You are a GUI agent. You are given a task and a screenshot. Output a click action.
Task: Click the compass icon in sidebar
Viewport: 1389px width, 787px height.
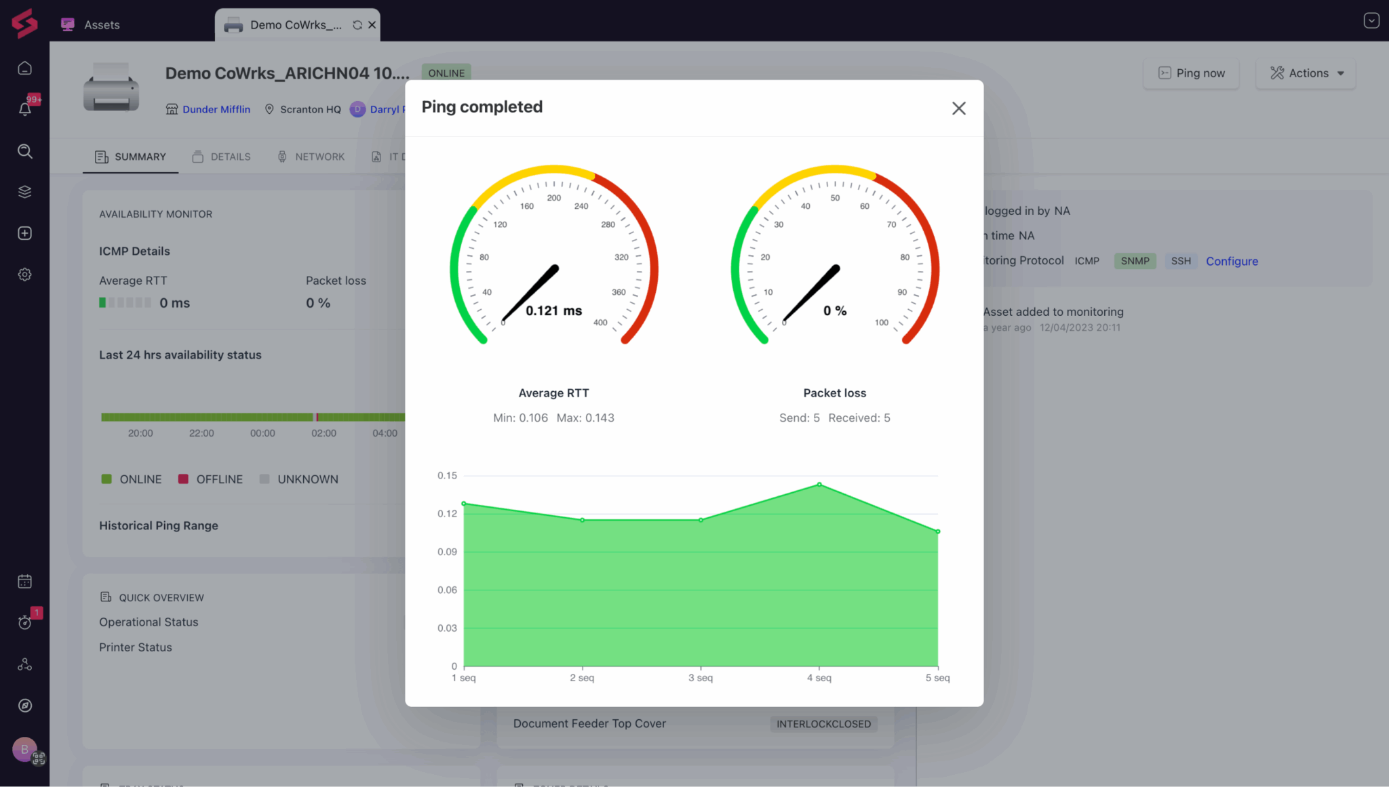tap(25, 706)
